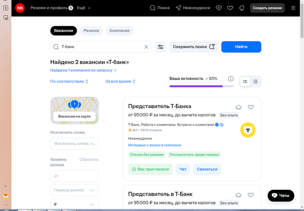
Task: Click the Исключить слова input field
Action: (x=74, y=144)
